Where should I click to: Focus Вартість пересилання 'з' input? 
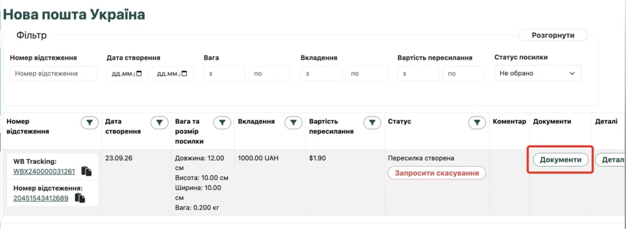coord(418,73)
